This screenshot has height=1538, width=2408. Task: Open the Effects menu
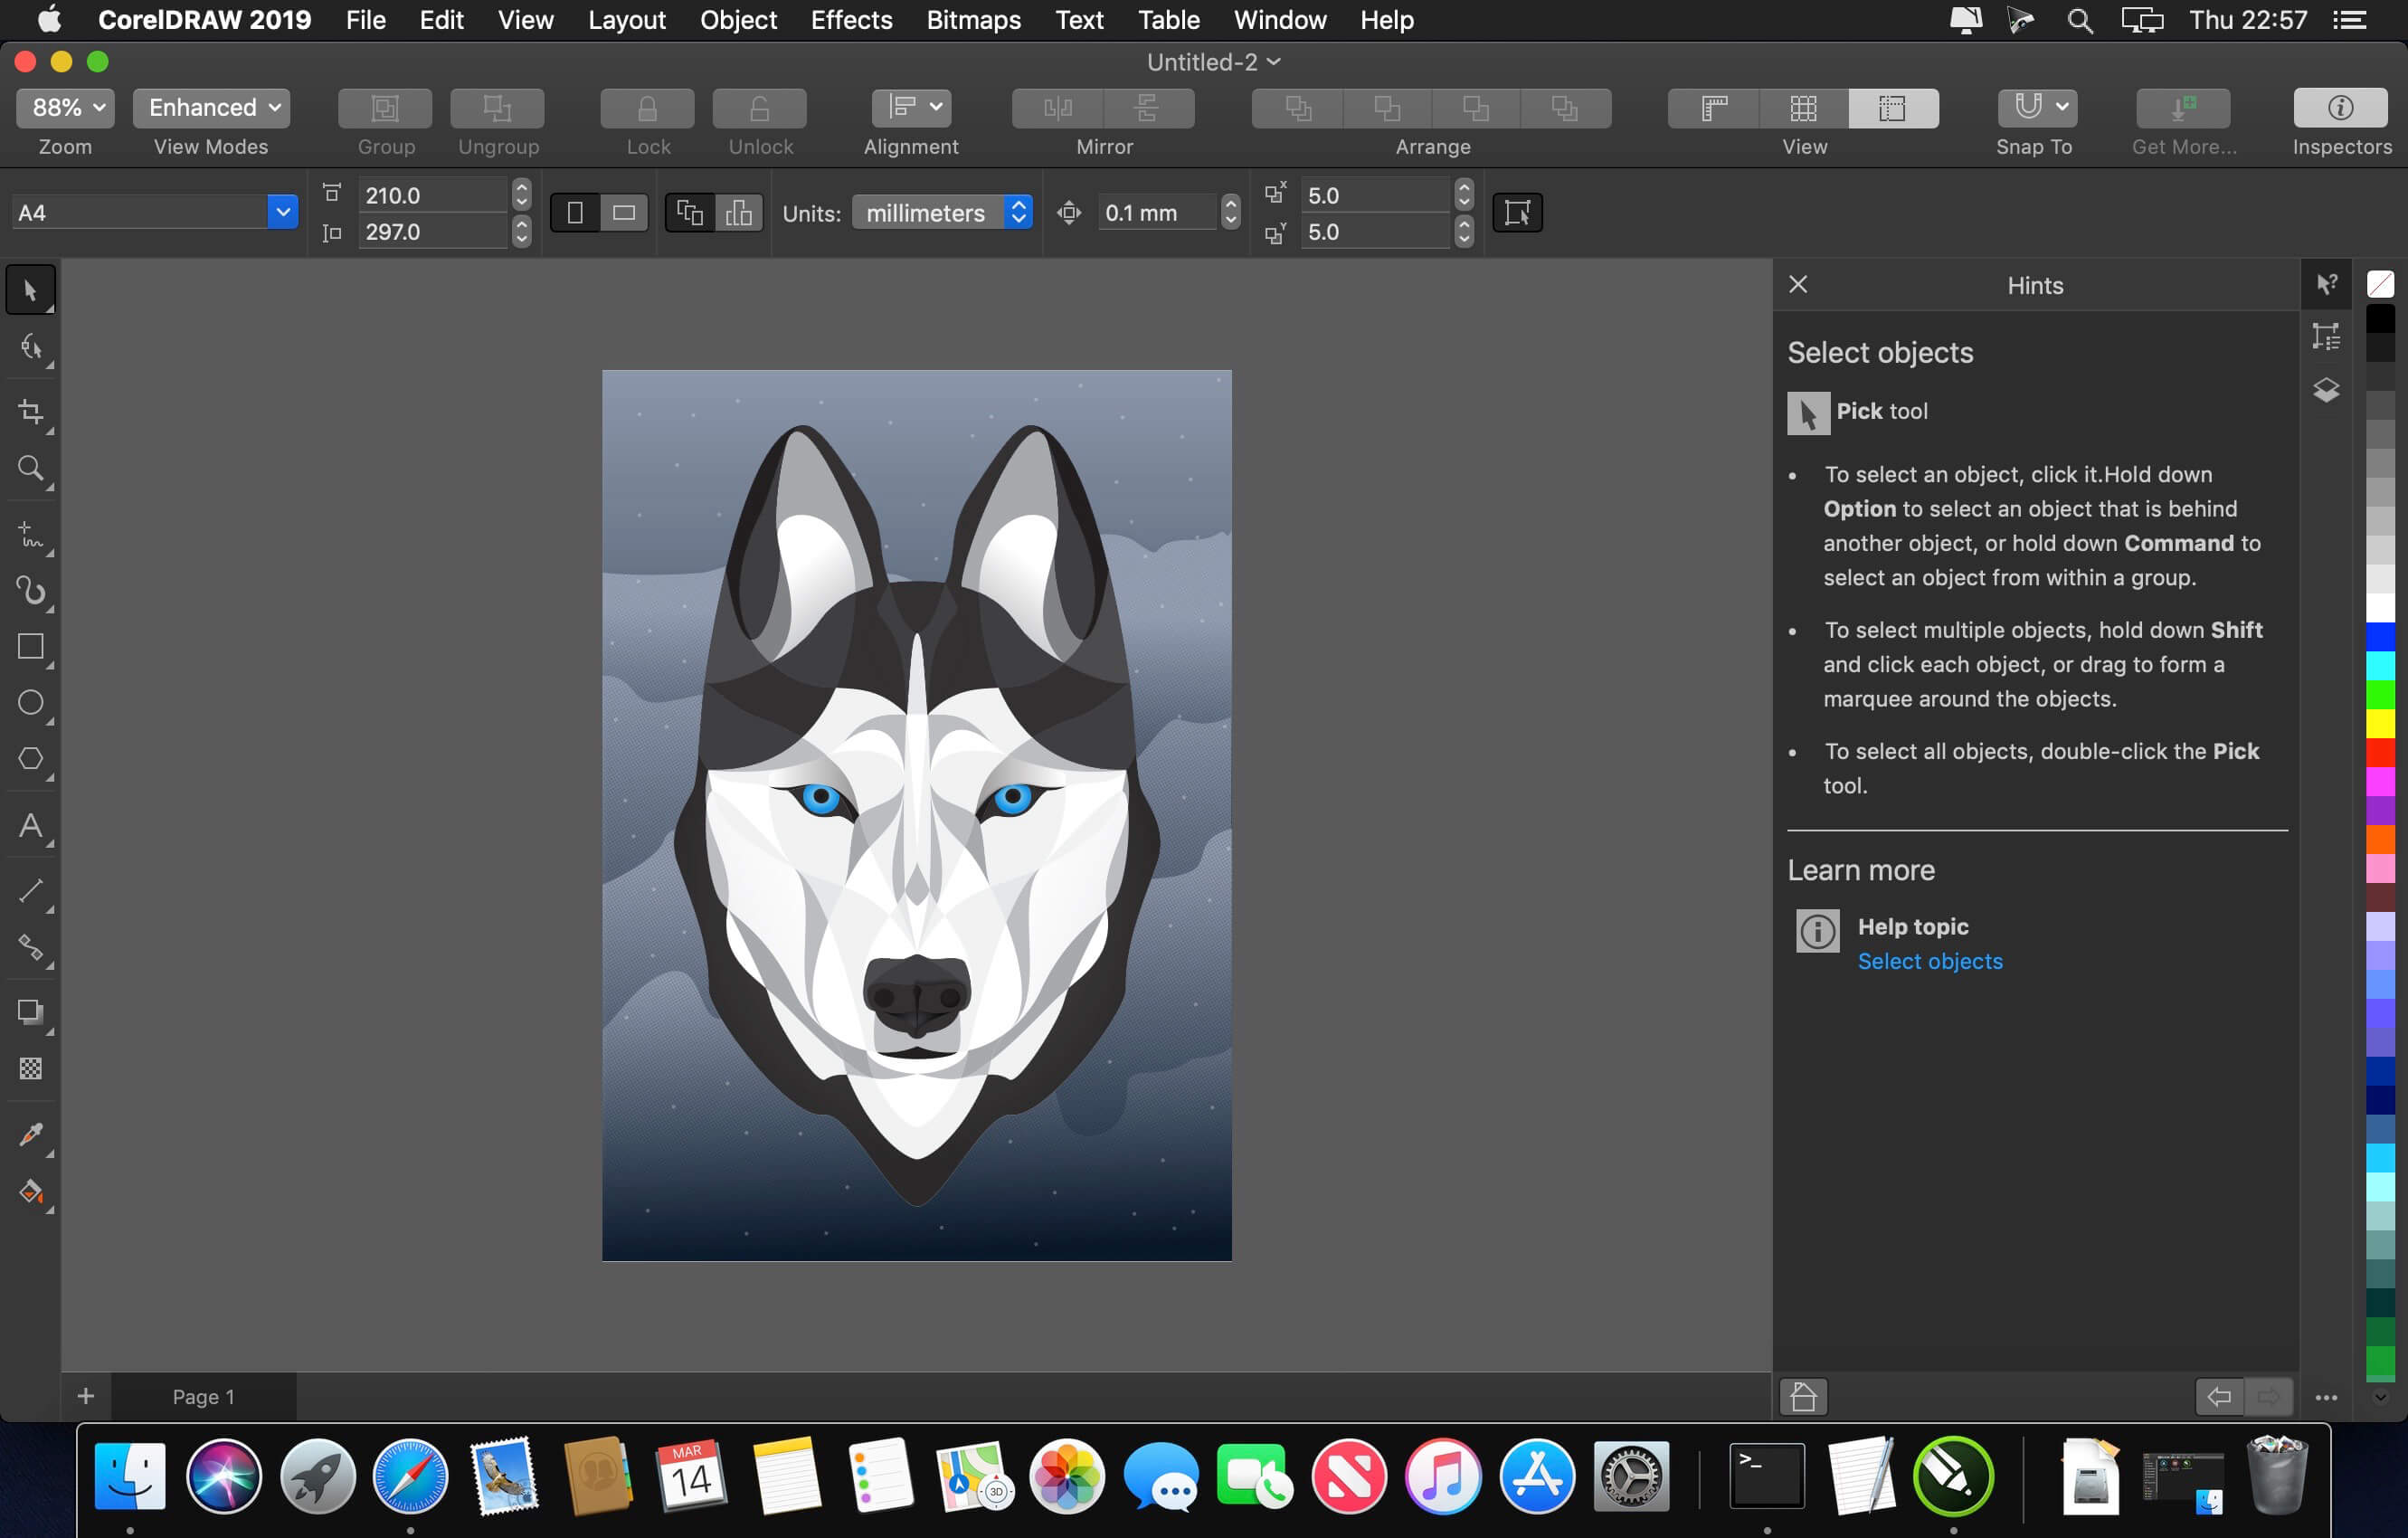pos(851,20)
